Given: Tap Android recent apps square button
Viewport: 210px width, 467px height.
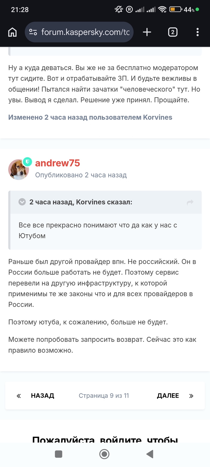Looking at the screenshot, I should pos(58,454).
